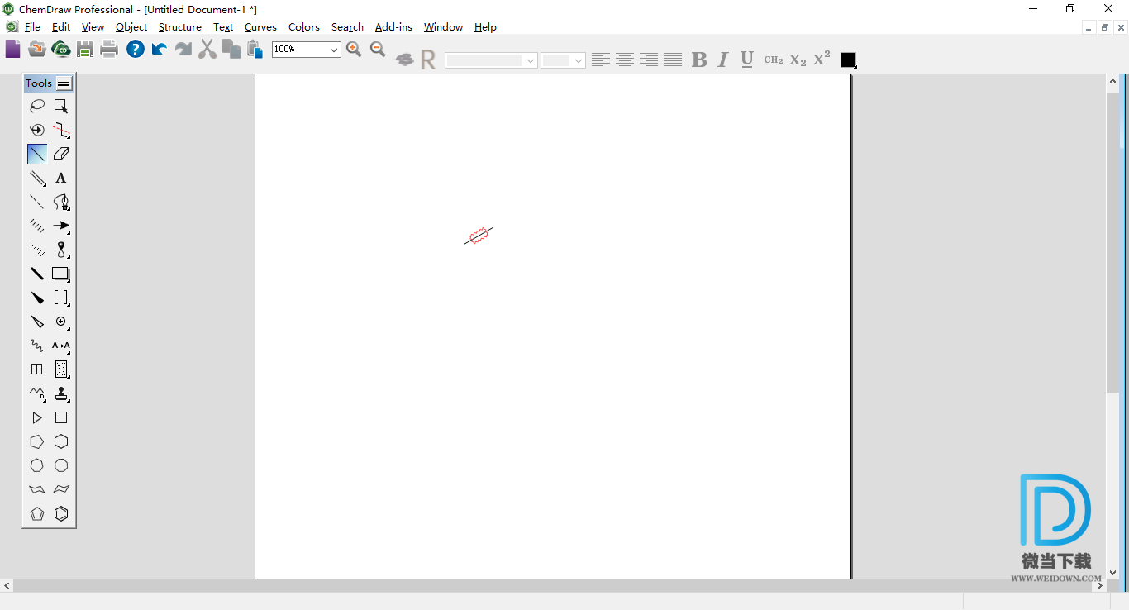This screenshot has width=1129, height=610.
Task: Pick the Bold Bond tool
Action: coord(37,274)
